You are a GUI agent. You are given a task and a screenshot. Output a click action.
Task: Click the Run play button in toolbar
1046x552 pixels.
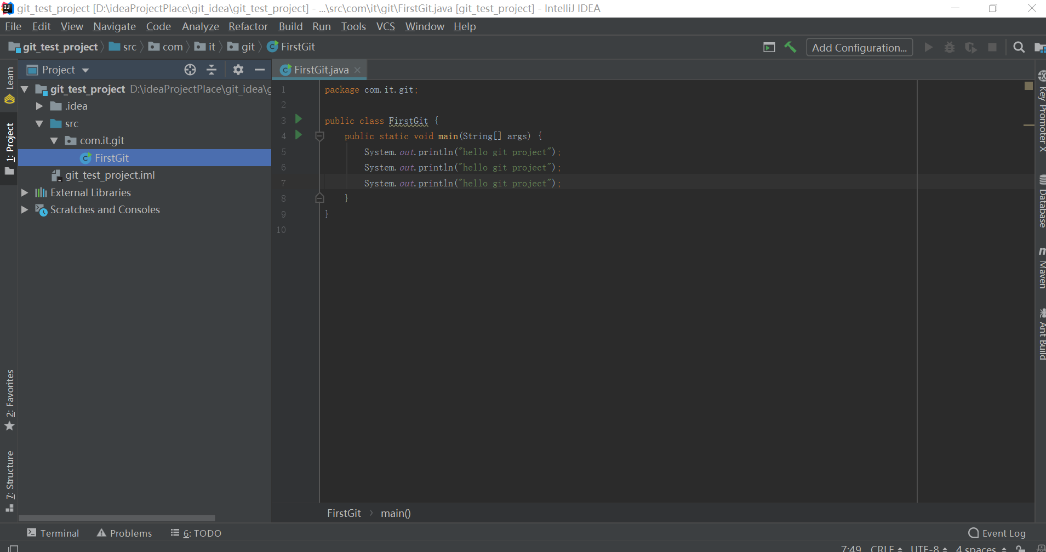coord(928,47)
